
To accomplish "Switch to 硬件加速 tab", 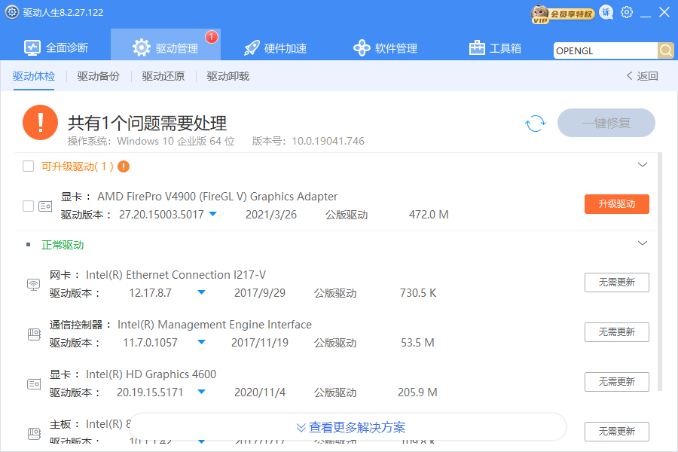I will point(276,48).
